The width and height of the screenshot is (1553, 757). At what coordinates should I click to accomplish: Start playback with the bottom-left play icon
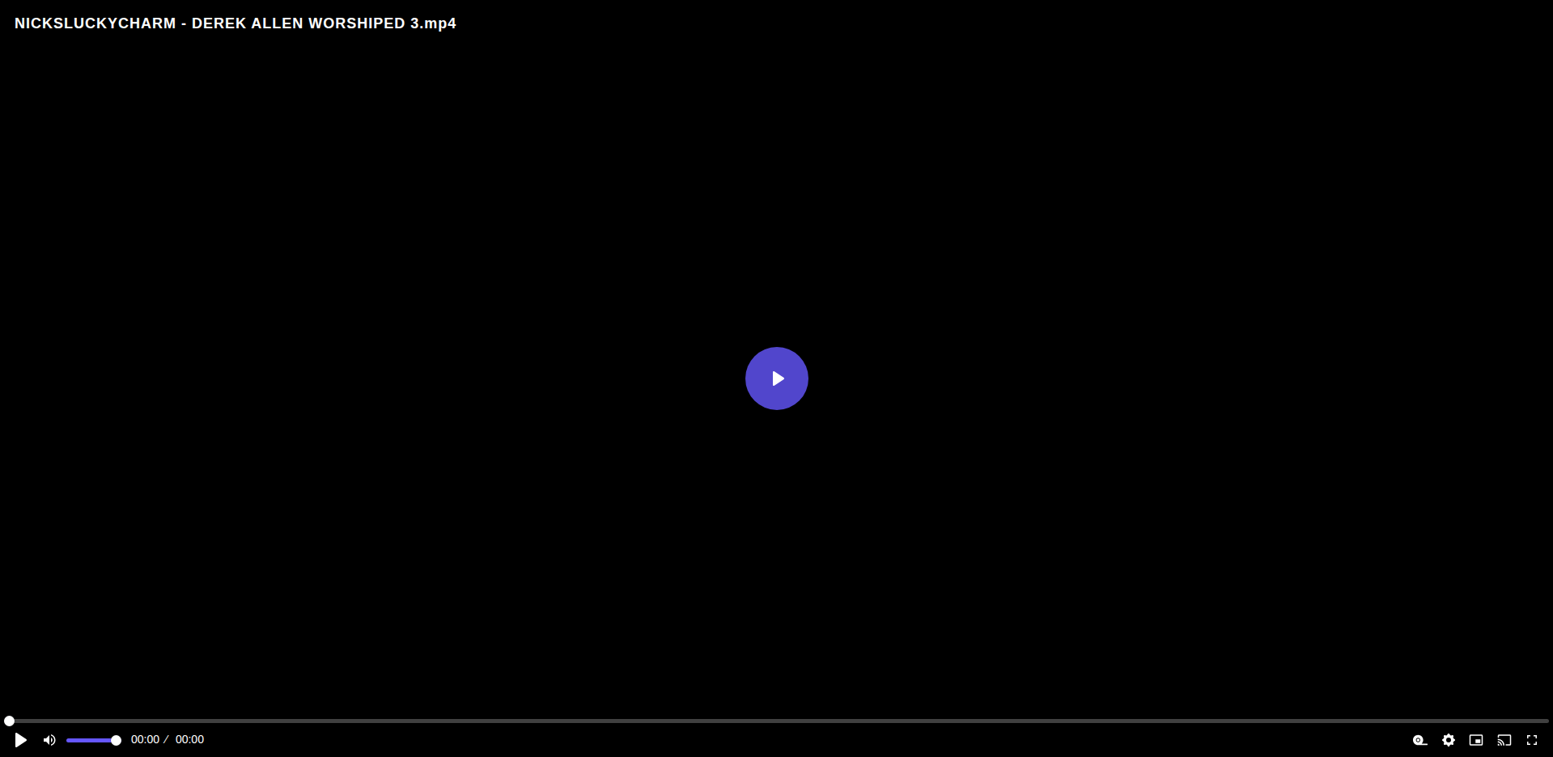tap(21, 740)
